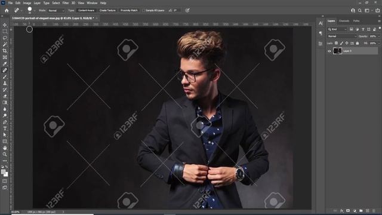Select the Magic Wand tool
Image resolution: width=382 pixels, height=215 pixels.
pos(5,44)
